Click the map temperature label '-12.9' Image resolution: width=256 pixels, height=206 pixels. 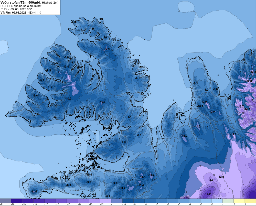(x=221, y=177)
